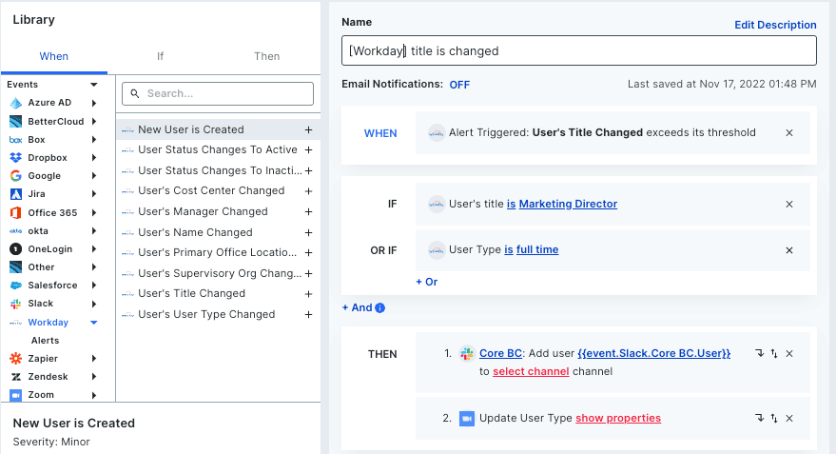Select User Status Changes To Inactive row
This screenshot has width=836, height=454.
click(218, 170)
